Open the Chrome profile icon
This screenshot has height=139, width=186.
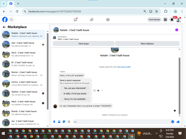(175, 11)
